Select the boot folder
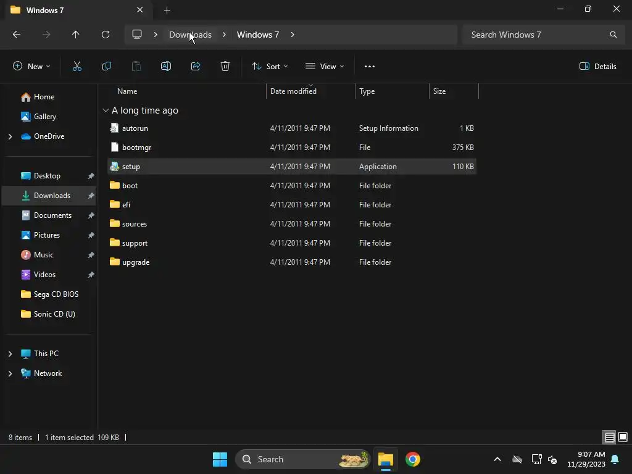 (292, 186)
